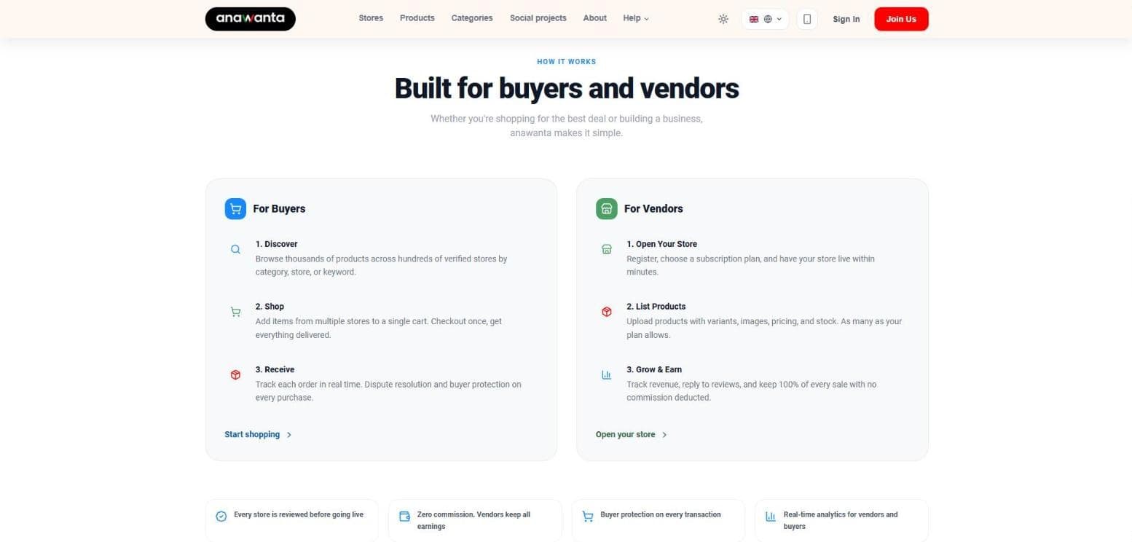The width and height of the screenshot is (1132, 542).
Task: Navigate to Social projects
Action: 538,18
